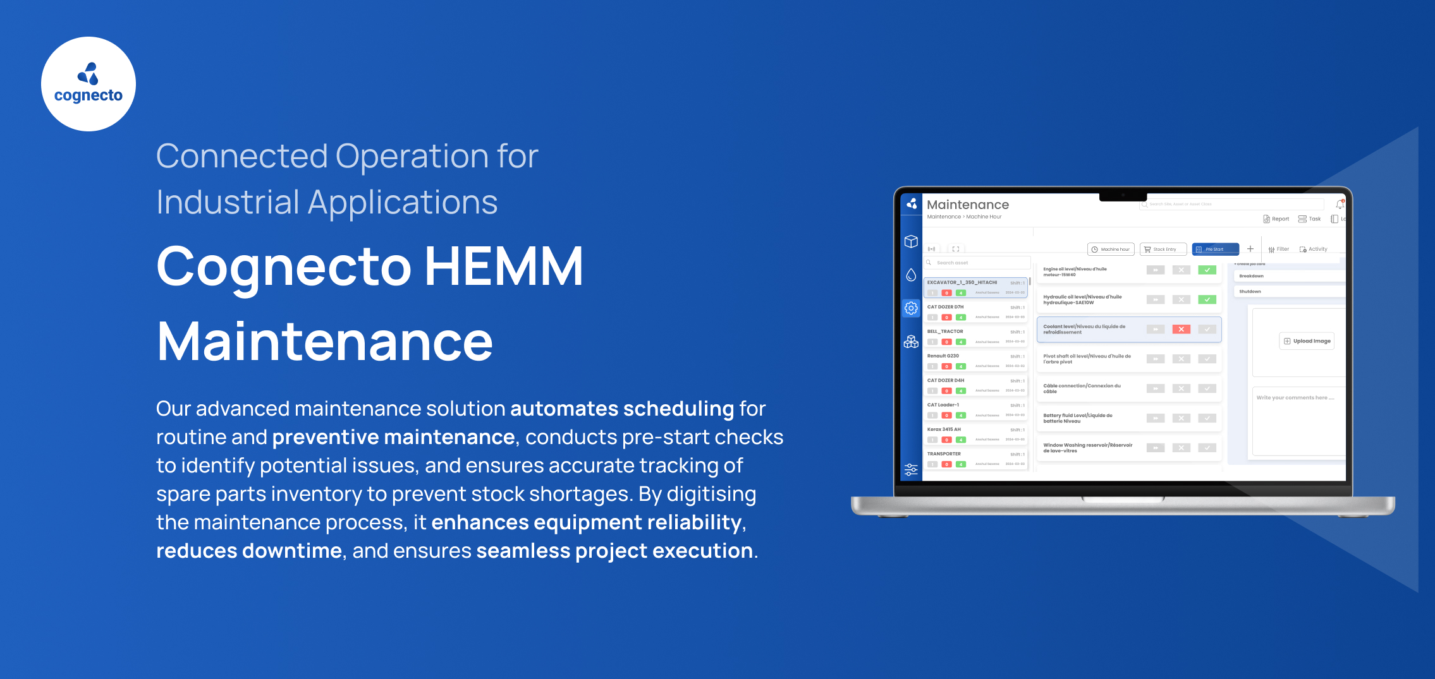
Task: Toggle red fail mark on Coolant level
Action: tap(1182, 330)
